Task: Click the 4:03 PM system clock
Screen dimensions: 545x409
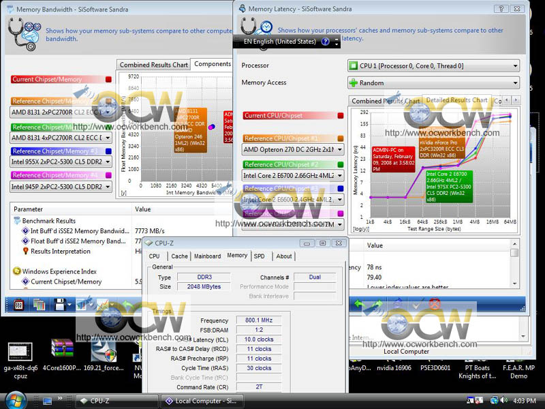Action: coord(524,401)
